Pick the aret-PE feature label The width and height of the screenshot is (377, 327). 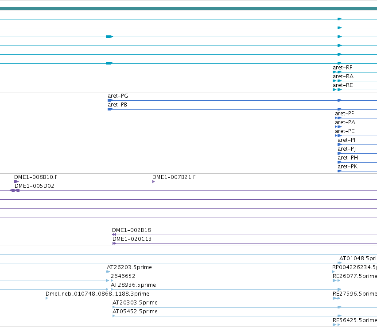345,132
